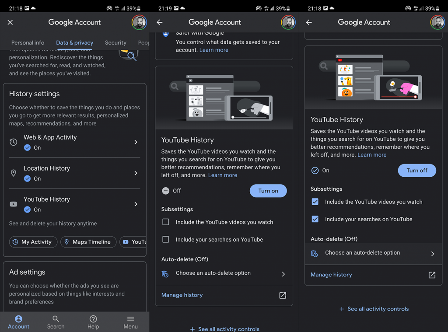
Task: Tap Maps Timeline chip pin icon
Action: coord(66,242)
